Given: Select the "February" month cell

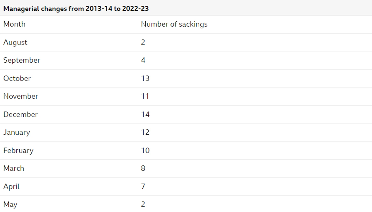Looking at the screenshot, I should point(18,151).
